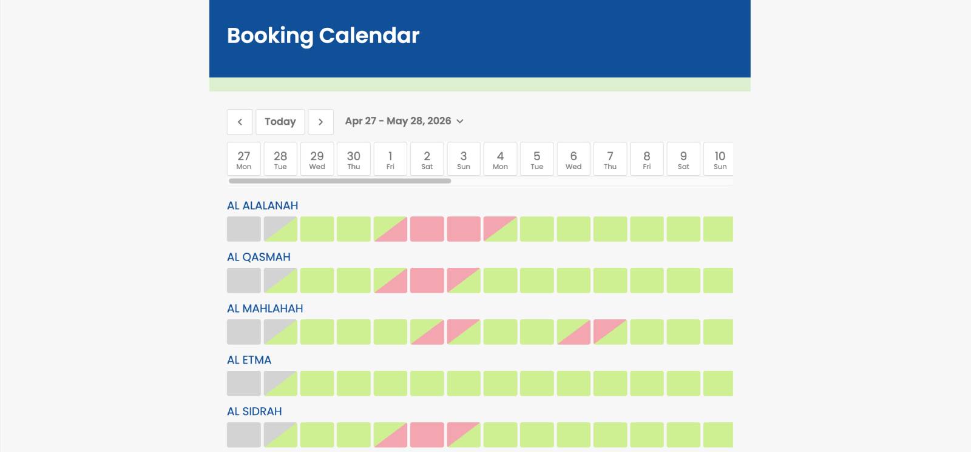
Task: Pick AL MAHLAHAH half-booked cell on Thu 7
Action: click(610, 332)
